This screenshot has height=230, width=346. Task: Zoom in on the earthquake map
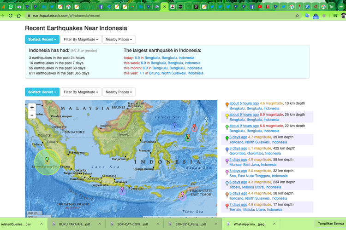[x=32, y=107]
